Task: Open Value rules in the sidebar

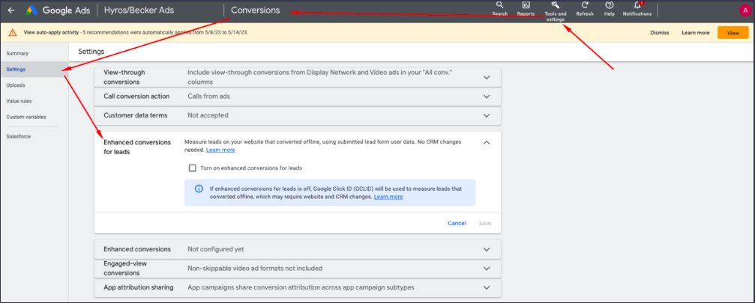Action: click(19, 101)
